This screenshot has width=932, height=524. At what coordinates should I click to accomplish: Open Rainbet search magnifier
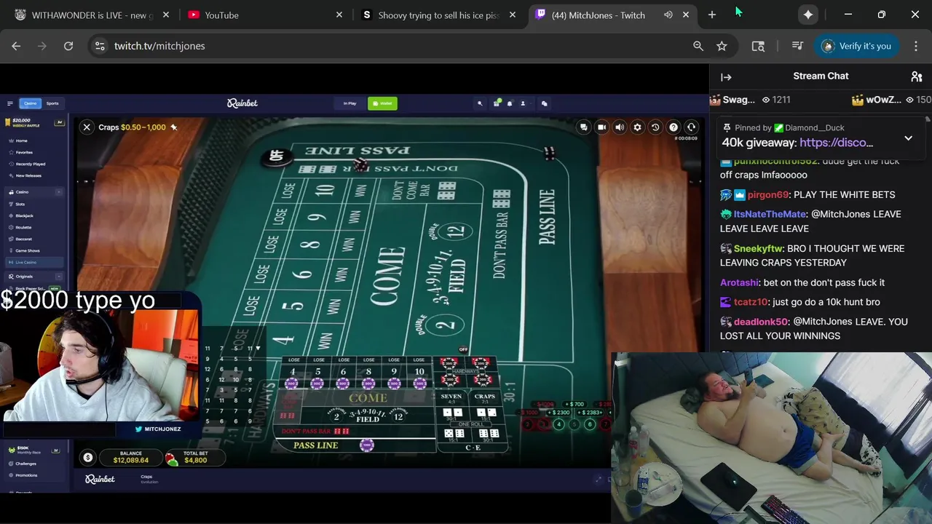click(480, 103)
